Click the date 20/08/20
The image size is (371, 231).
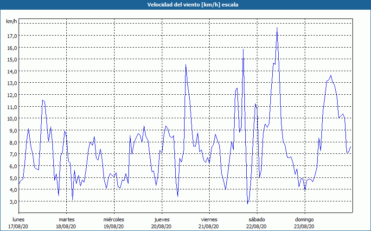161,226
